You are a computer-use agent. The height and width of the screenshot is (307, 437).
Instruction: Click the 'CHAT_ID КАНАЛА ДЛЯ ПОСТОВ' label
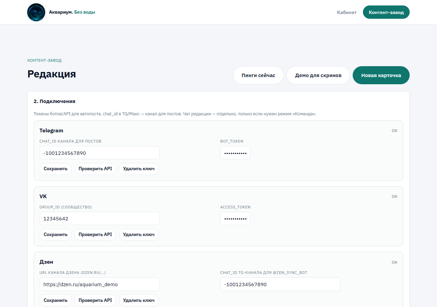coord(70,141)
